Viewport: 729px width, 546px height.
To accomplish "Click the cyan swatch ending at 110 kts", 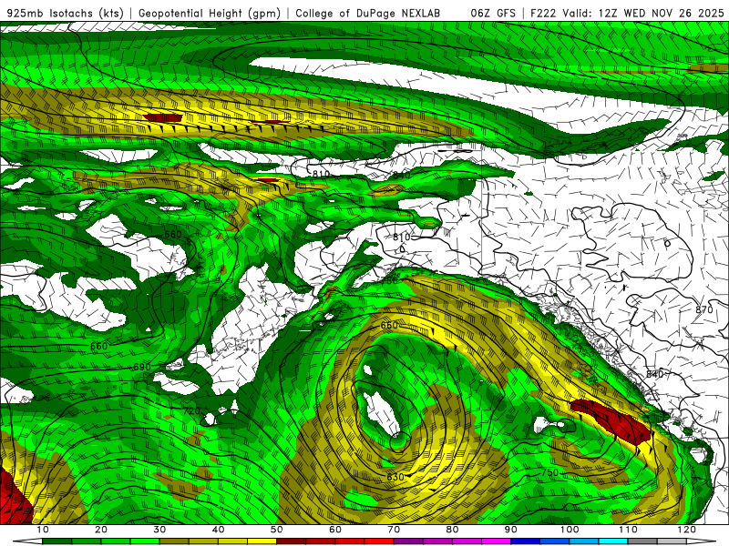I will coord(613,541).
